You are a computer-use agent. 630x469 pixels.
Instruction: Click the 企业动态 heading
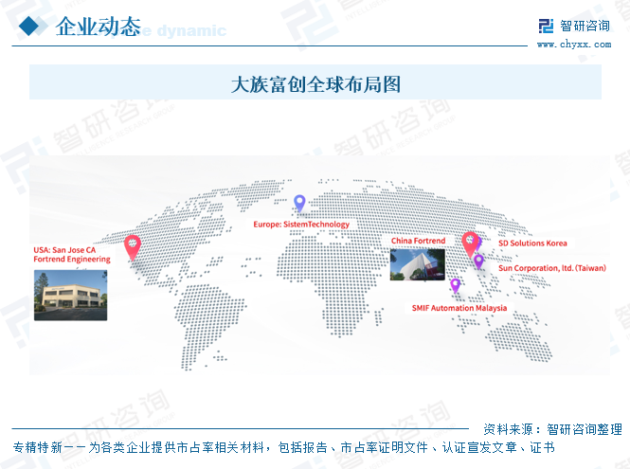pos(98,27)
